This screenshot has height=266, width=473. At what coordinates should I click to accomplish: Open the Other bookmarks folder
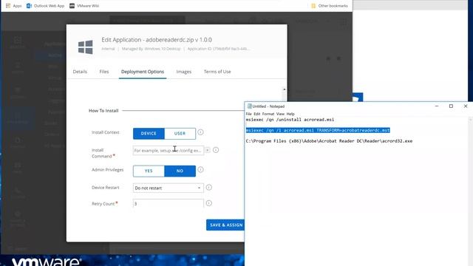click(x=330, y=6)
